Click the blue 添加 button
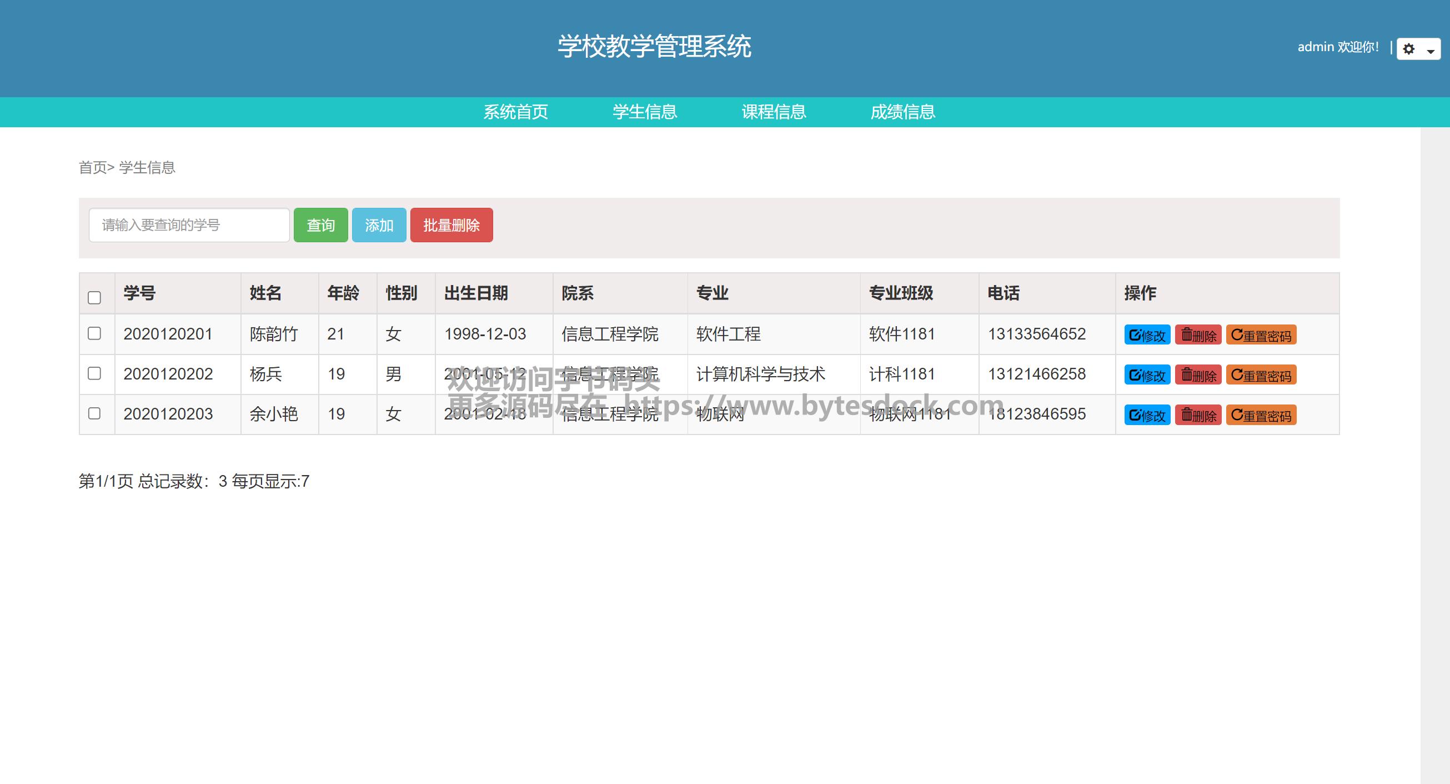 [x=379, y=225]
